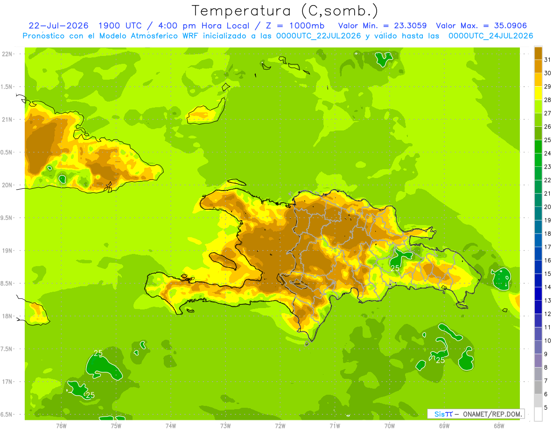Click the "22N" latitude label
The height and width of the screenshot is (432, 560).
point(7,54)
